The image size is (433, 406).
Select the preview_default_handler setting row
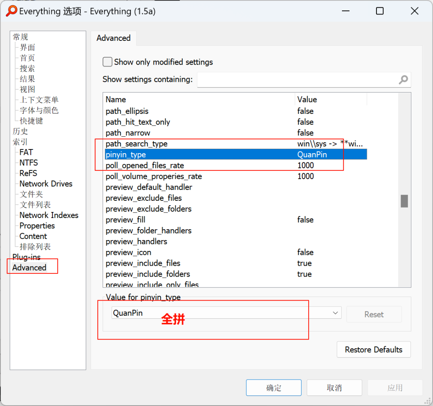[236, 187]
